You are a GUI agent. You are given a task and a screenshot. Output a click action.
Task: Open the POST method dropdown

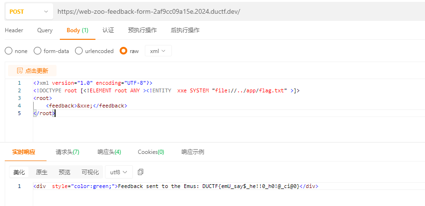pos(29,12)
